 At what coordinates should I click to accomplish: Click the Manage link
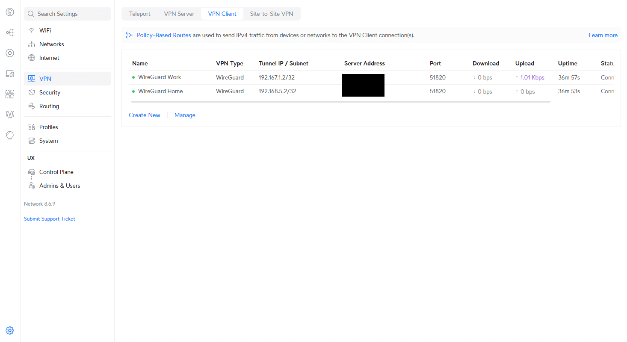[185, 115]
